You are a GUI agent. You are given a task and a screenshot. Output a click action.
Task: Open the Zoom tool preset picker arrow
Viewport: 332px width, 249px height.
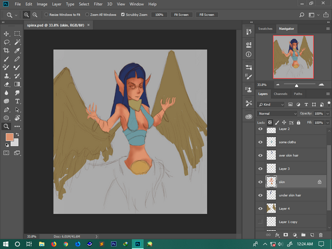tap(16, 15)
